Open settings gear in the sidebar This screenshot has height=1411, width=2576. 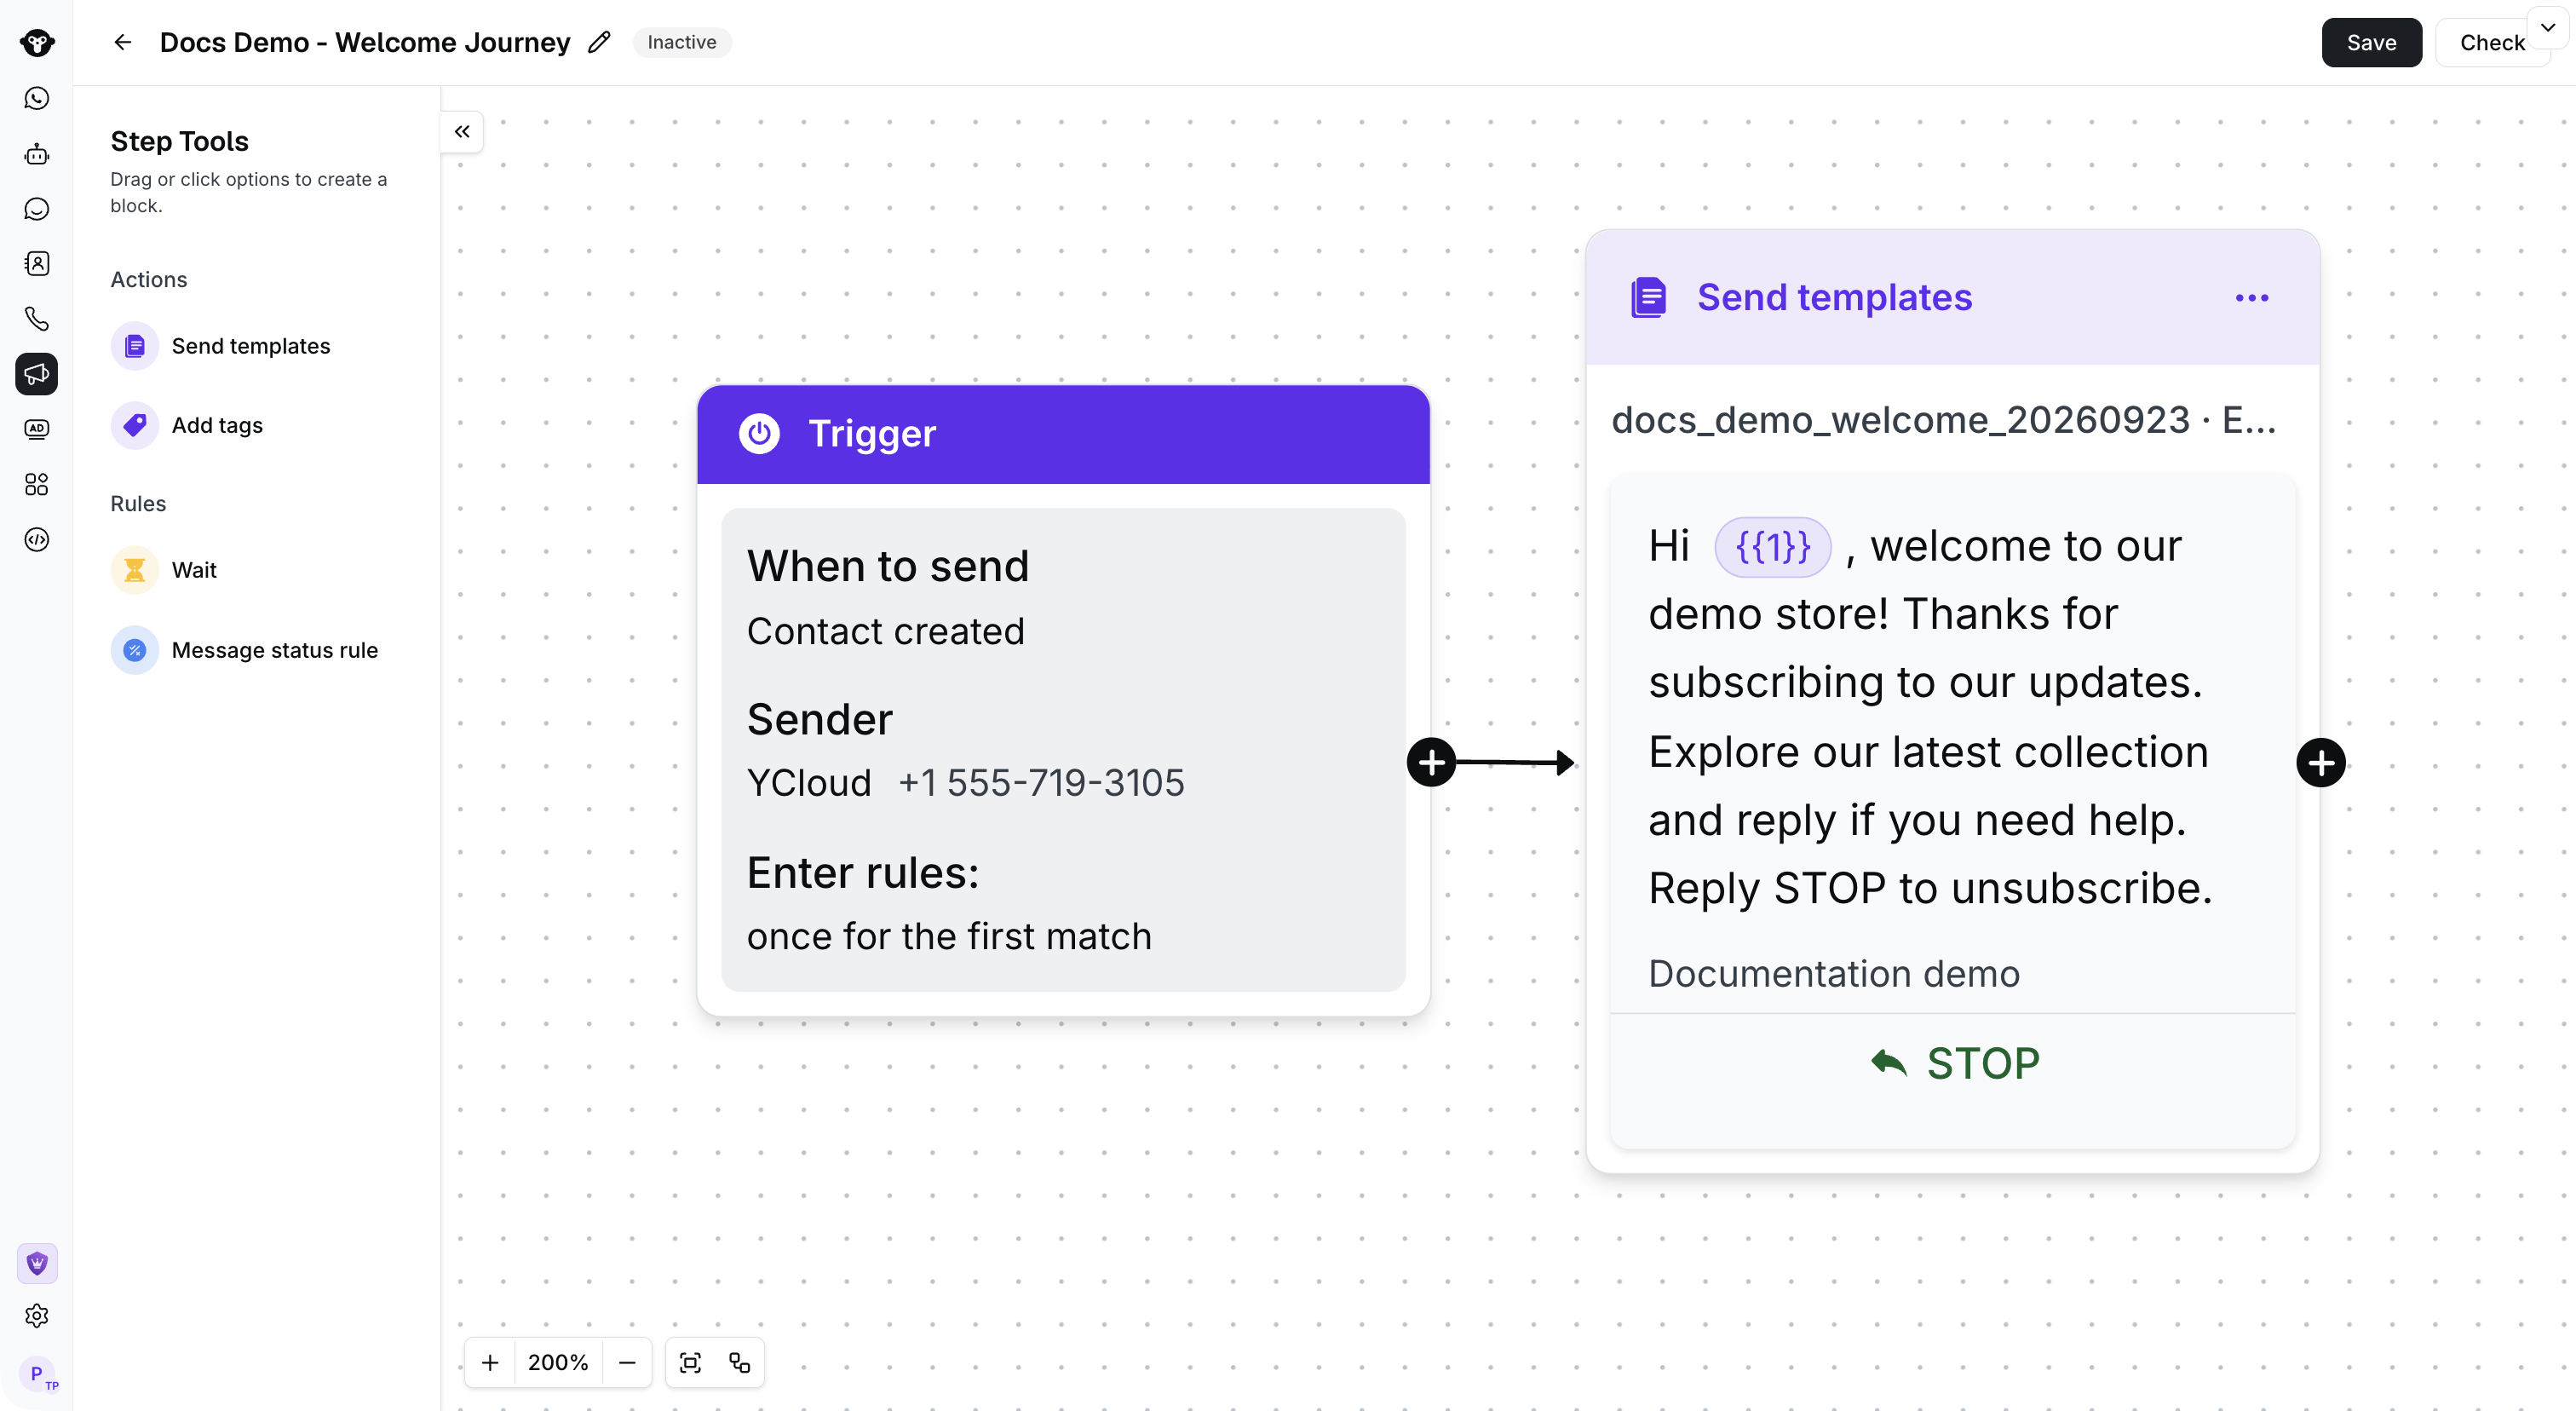[37, 1316]
